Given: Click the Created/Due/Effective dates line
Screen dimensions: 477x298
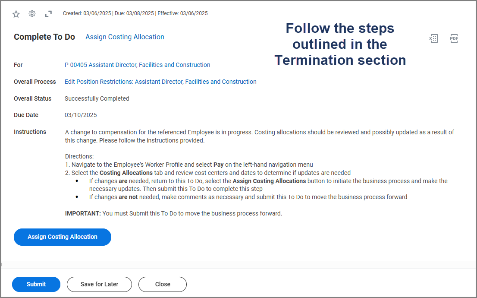Looking at the screenshot, I should coord(135,13).
